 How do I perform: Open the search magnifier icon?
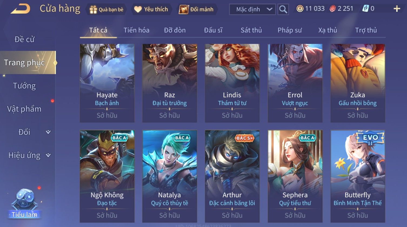[x=283, y=9]
